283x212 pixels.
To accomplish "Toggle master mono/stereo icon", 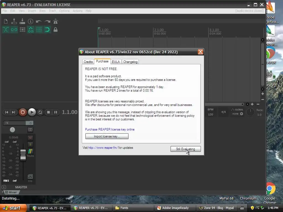I will 30,130.
